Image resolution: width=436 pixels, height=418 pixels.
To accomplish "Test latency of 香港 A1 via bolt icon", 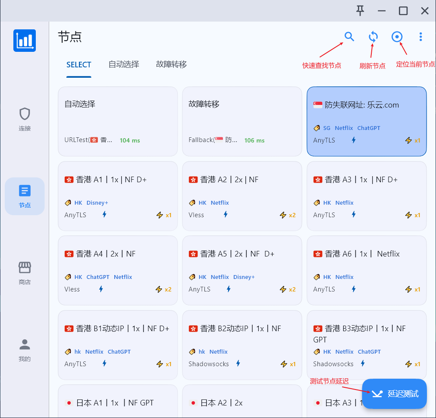I will coord(104,215).
